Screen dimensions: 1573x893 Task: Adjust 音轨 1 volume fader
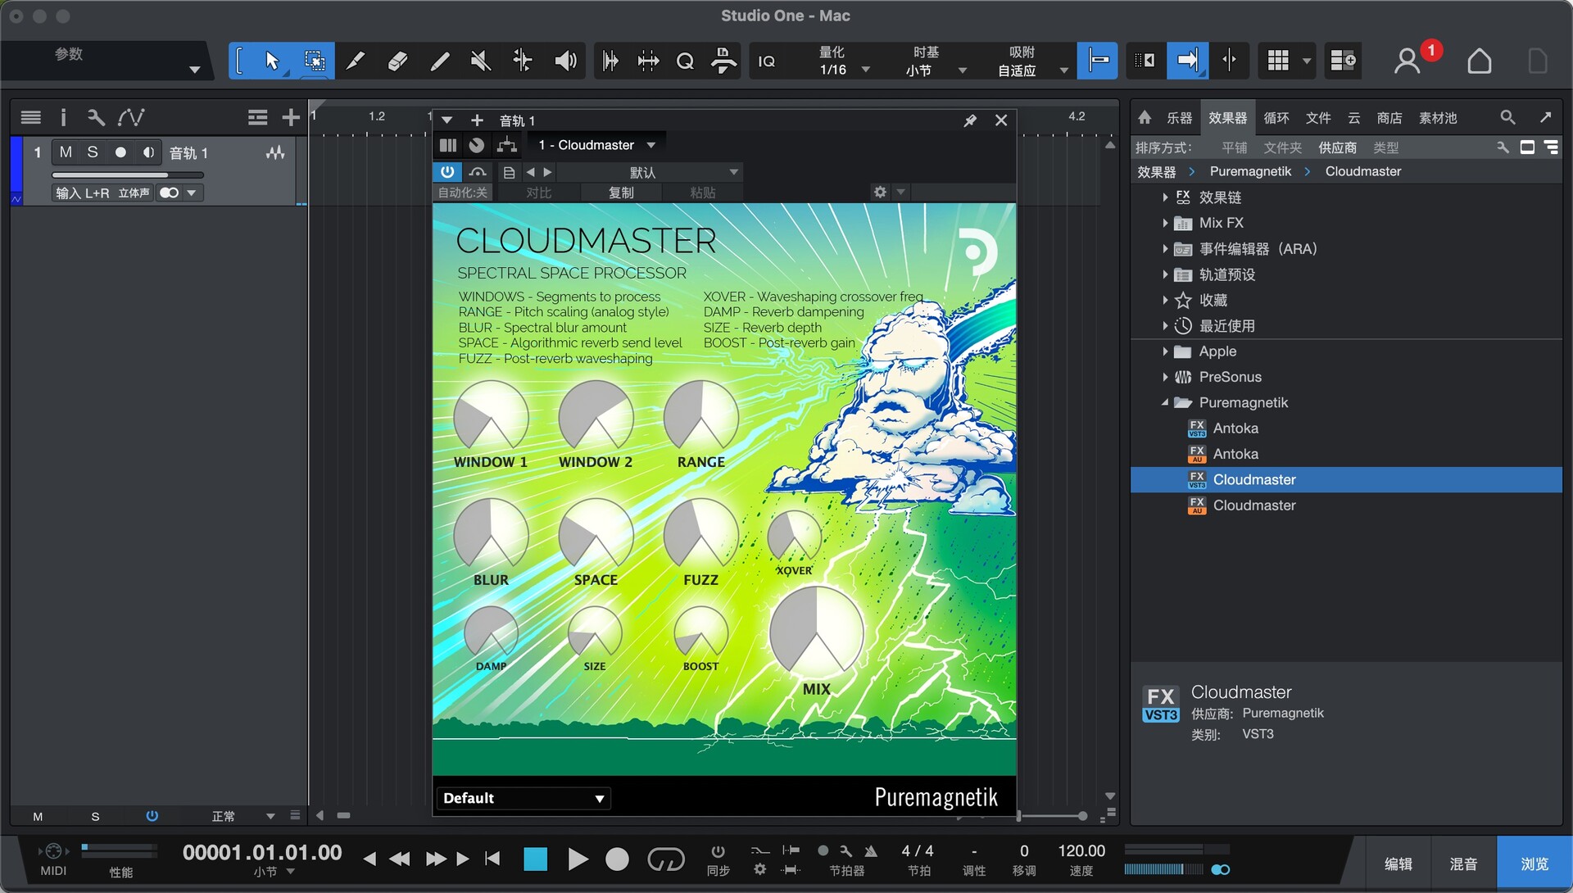(x=128, y=175)
